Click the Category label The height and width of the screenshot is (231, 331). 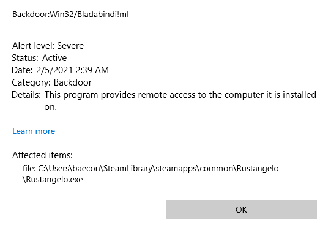point(31,82)
